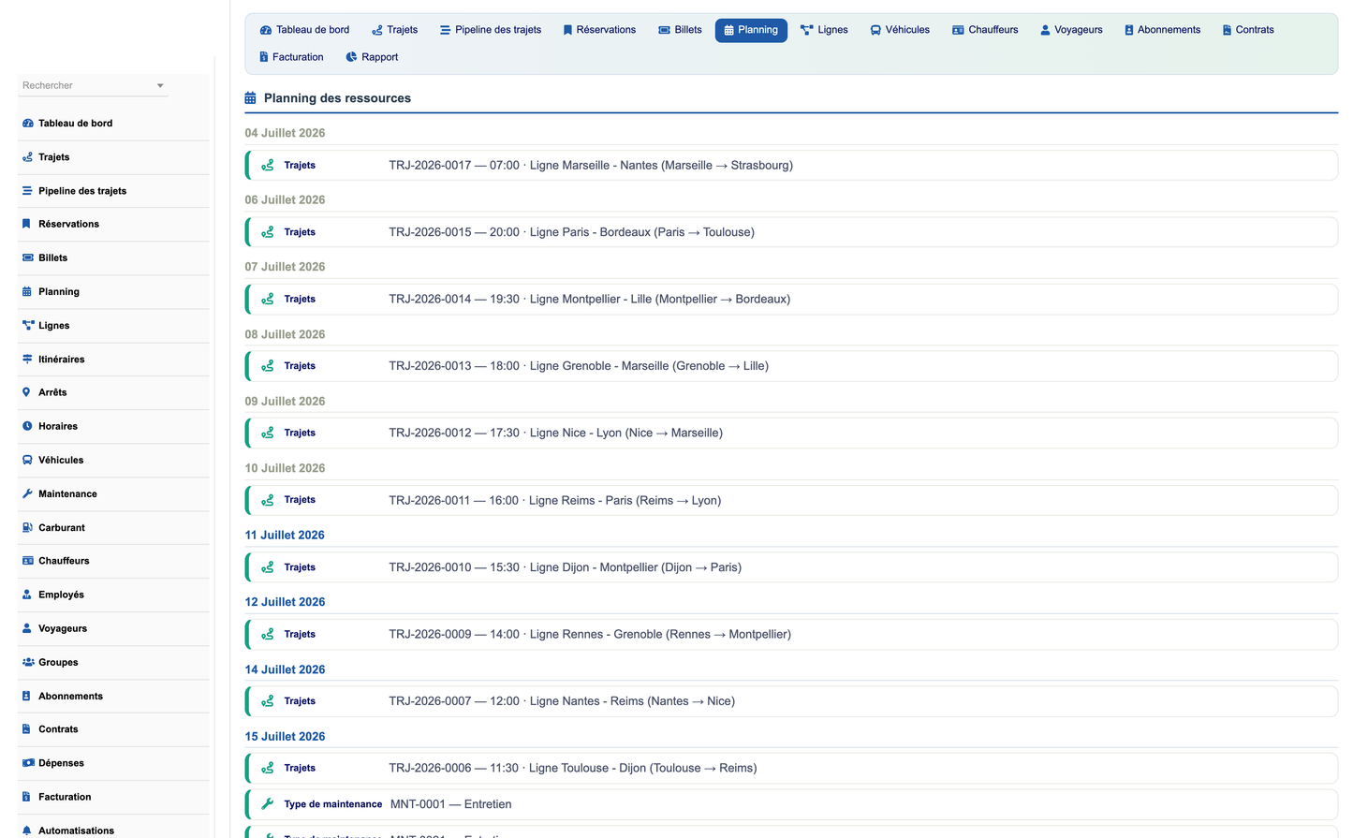The height and width of the screenshot is (838, 1353).
Task: Click the route icon on TRJ-2026-0010 row
Action: tap(268, 567)
